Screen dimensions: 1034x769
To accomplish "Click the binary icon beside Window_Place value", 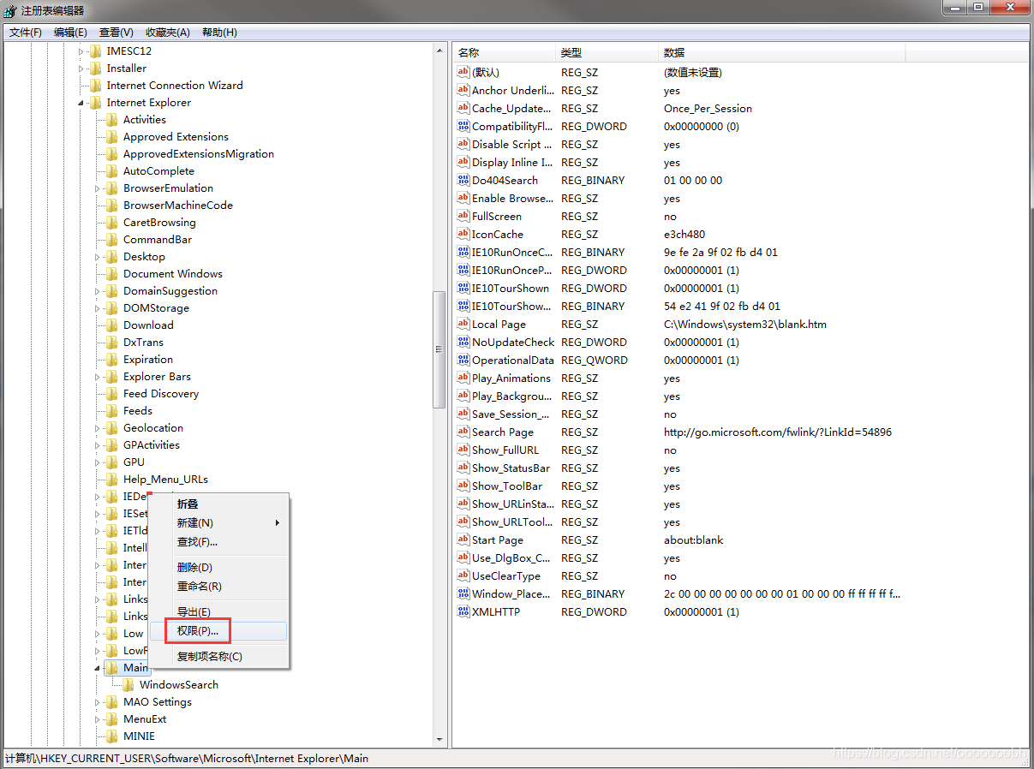I will pos(461,593).
